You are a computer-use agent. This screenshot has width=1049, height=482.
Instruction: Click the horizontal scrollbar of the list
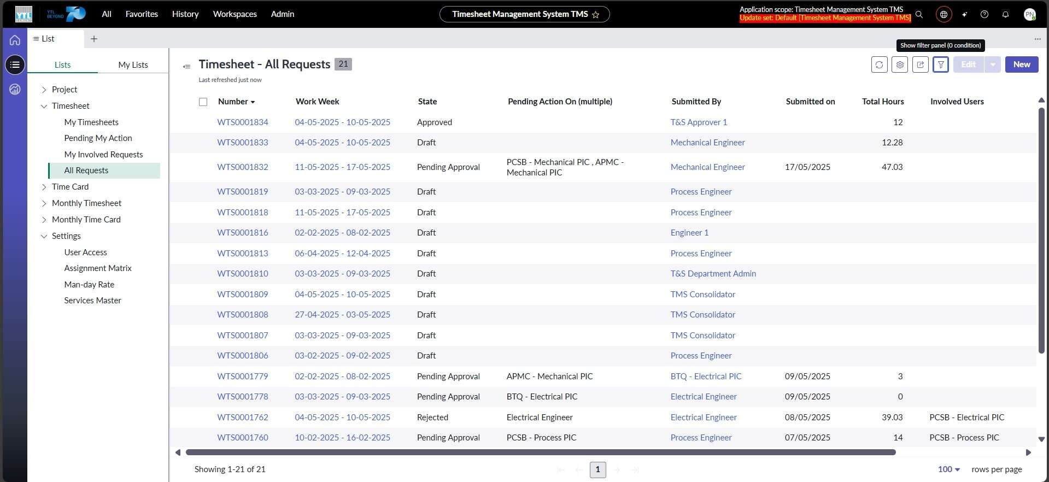540,452
